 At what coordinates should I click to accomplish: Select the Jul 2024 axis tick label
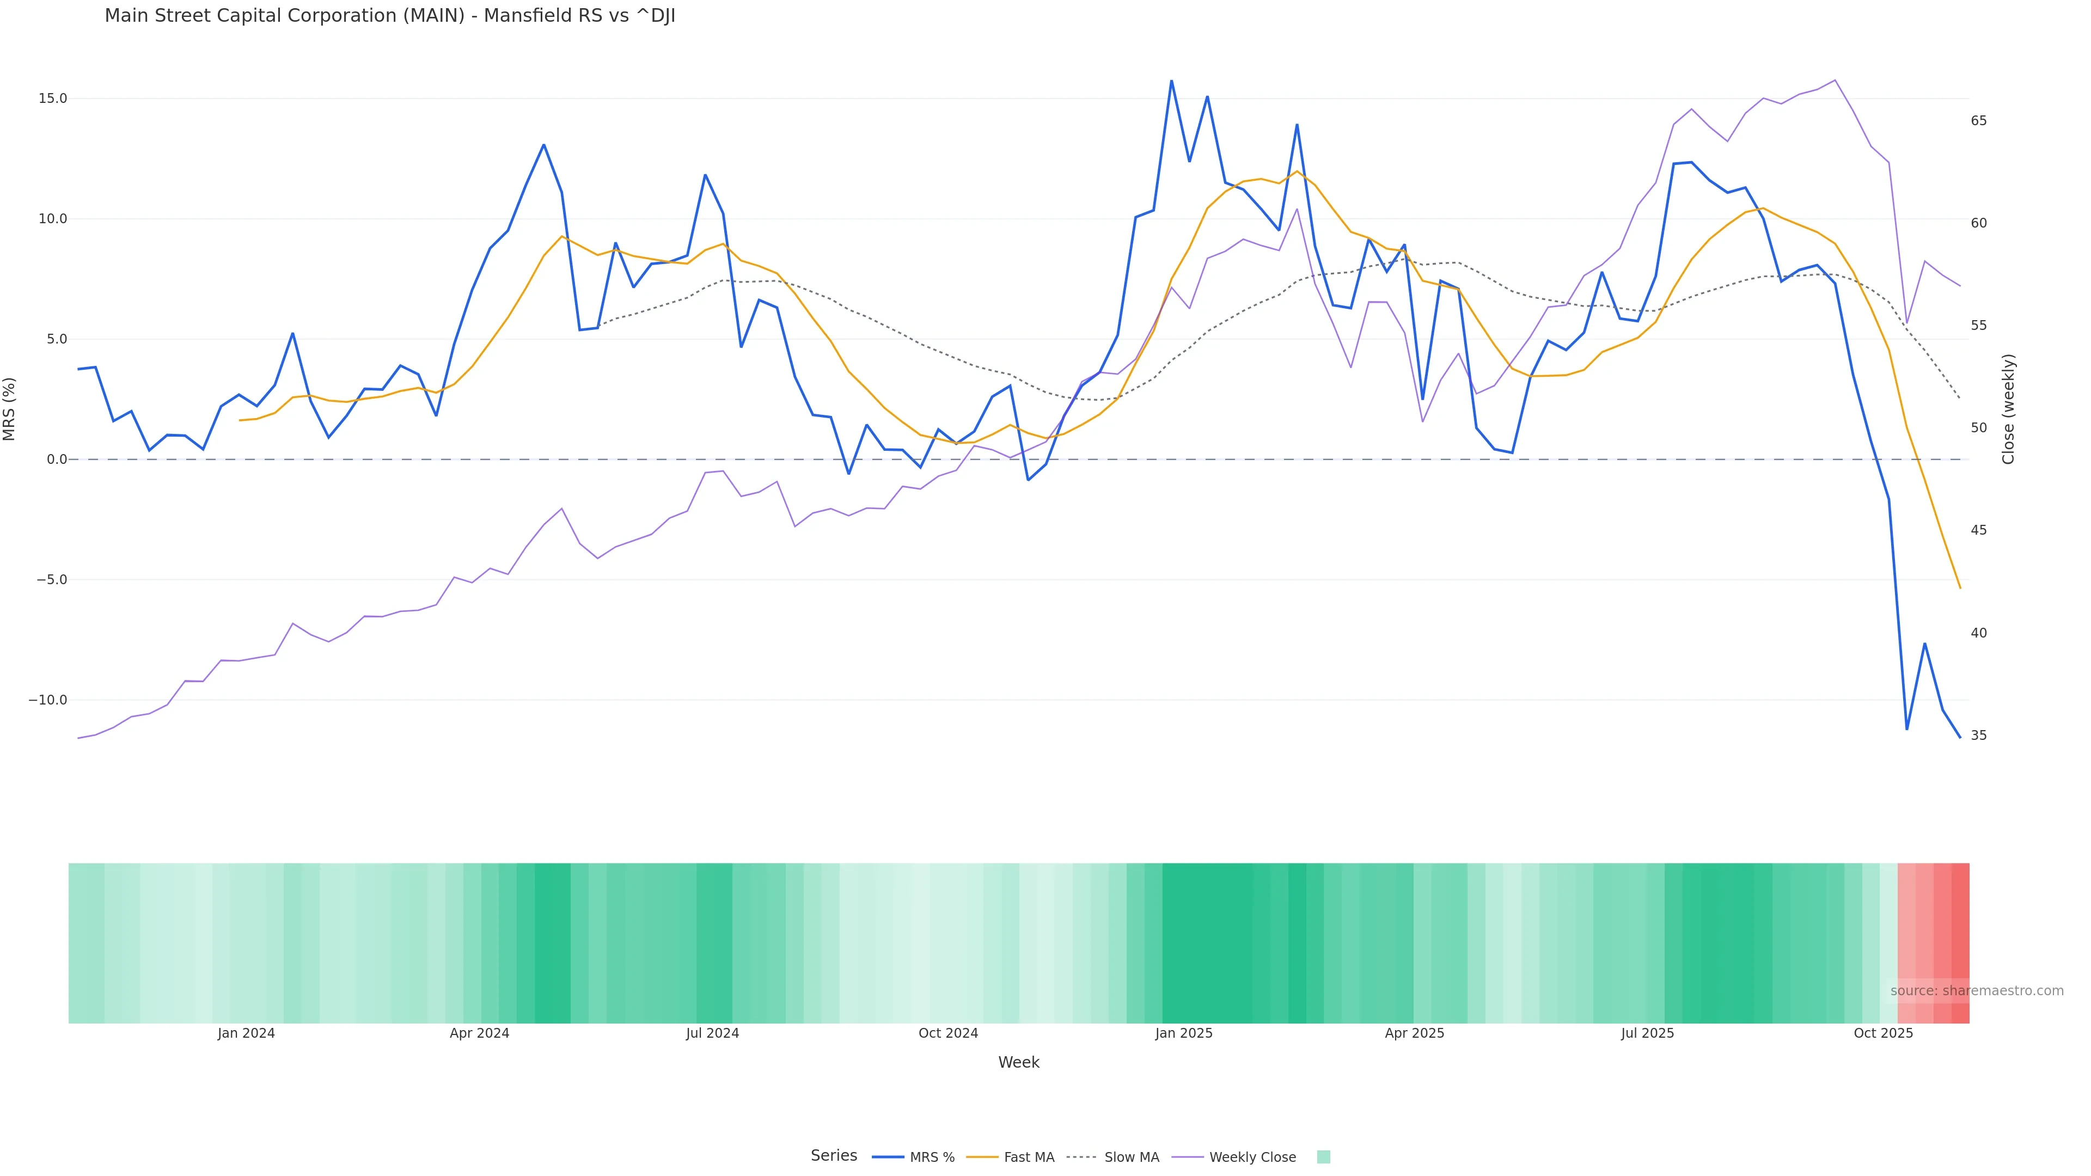point(712,1033)
